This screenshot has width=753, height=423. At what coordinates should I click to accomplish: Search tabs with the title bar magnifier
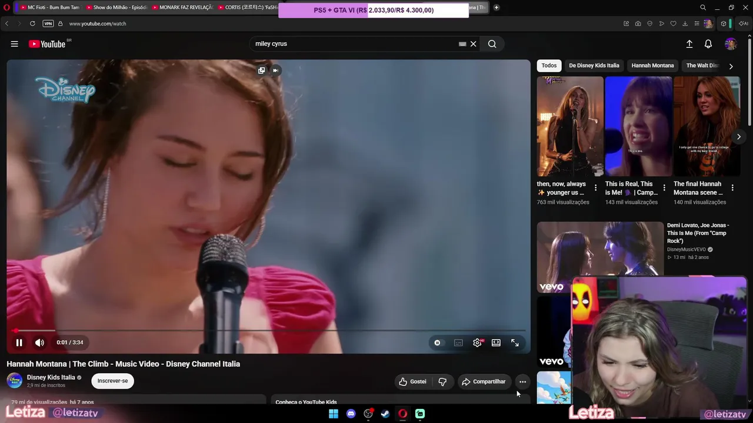click(x=703, y=8)
